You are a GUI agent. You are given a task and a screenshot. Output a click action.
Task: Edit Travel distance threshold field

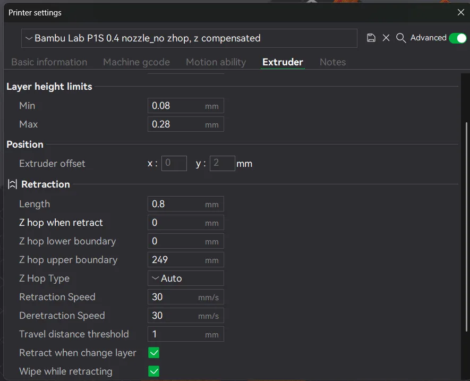186,334
